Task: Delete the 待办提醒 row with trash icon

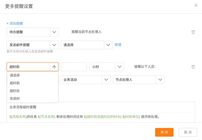Action: (x=193, y=32)
